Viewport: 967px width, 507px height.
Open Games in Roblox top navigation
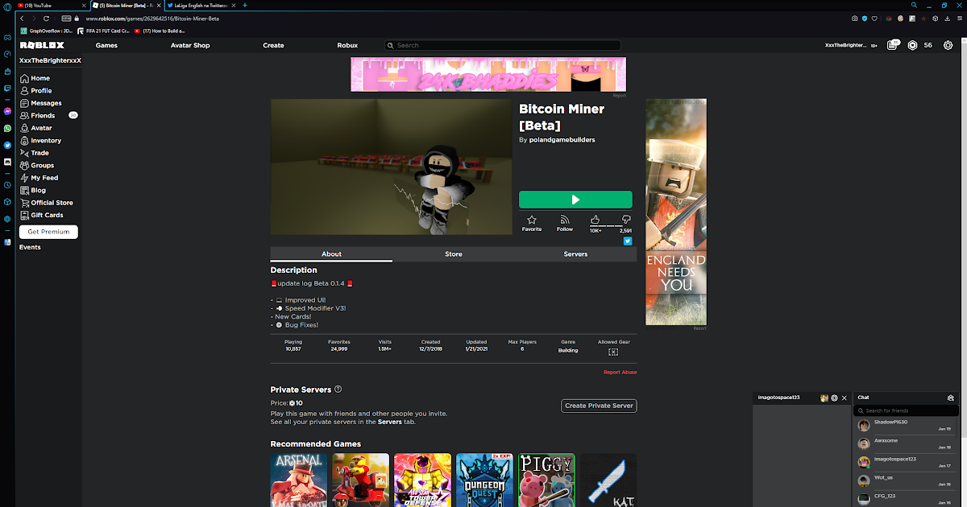(106, 45)
